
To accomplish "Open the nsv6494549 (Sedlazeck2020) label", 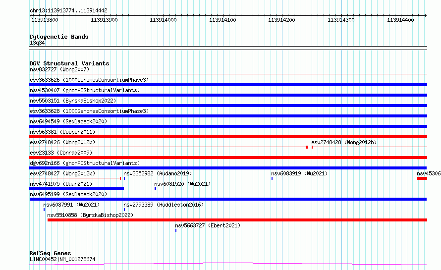I will (68, 121).
